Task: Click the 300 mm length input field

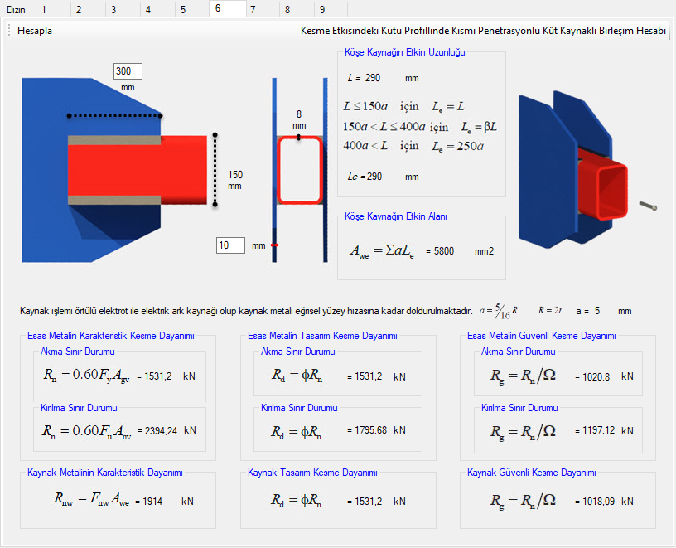Action: (128, 71)
